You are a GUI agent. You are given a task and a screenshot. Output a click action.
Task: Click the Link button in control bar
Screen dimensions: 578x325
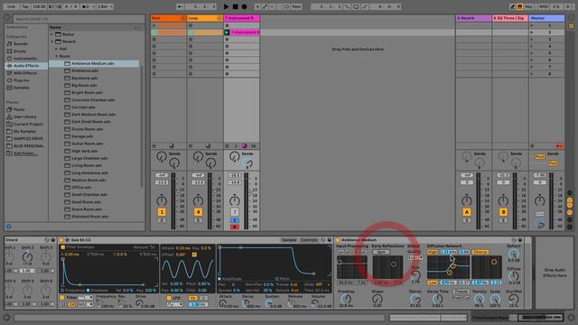[x=11, y=6]
